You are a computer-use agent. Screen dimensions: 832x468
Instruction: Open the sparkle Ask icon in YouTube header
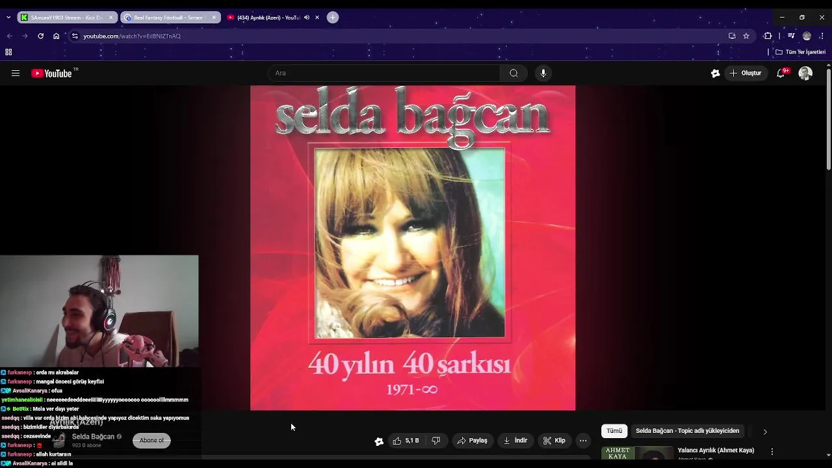(x=715, y=73)
